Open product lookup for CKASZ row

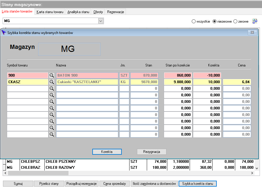tap(52, 82)
